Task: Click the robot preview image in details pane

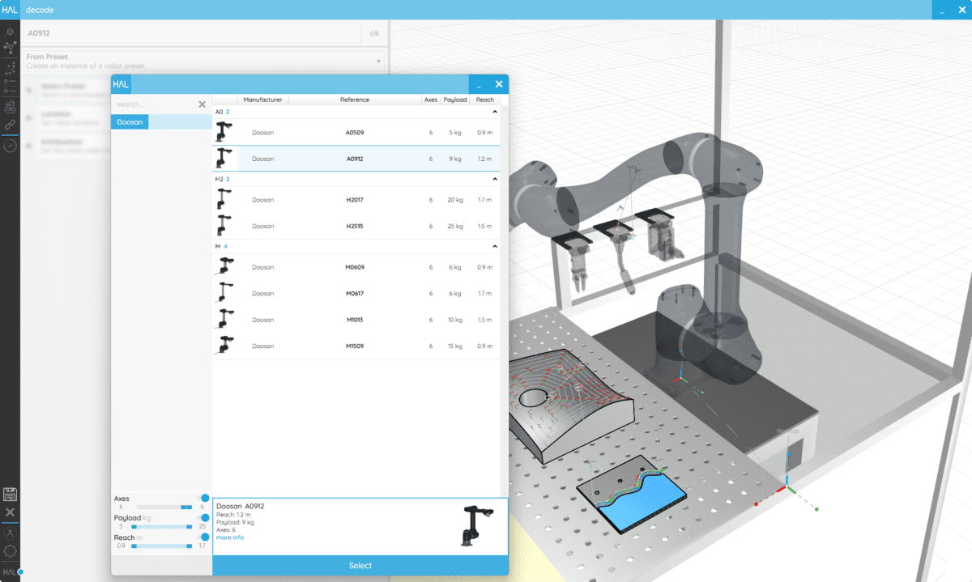Action: 477,526
